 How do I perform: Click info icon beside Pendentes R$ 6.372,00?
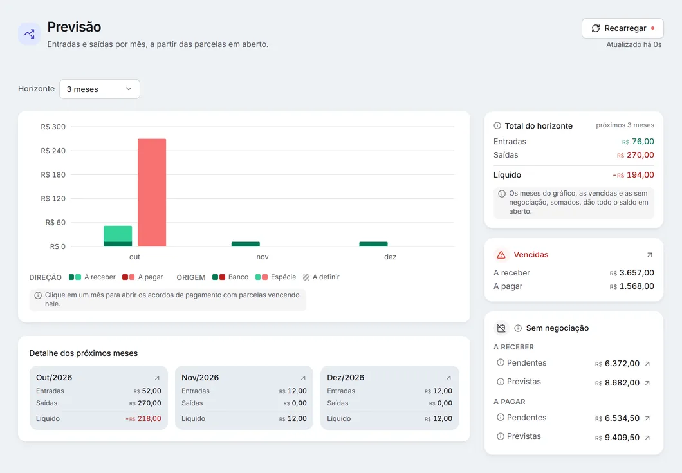coord(500,362)
